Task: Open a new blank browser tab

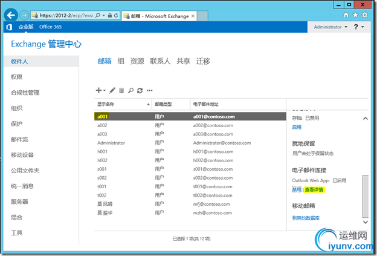Action: [x=202, y=16]
